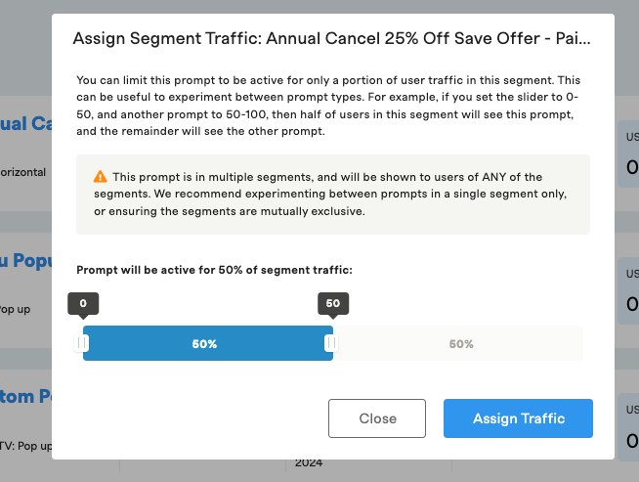Image resolution: width=639 pixels, height=482 pixels.
Task: Click the right slider handle at 50
Action: (331, 343)
